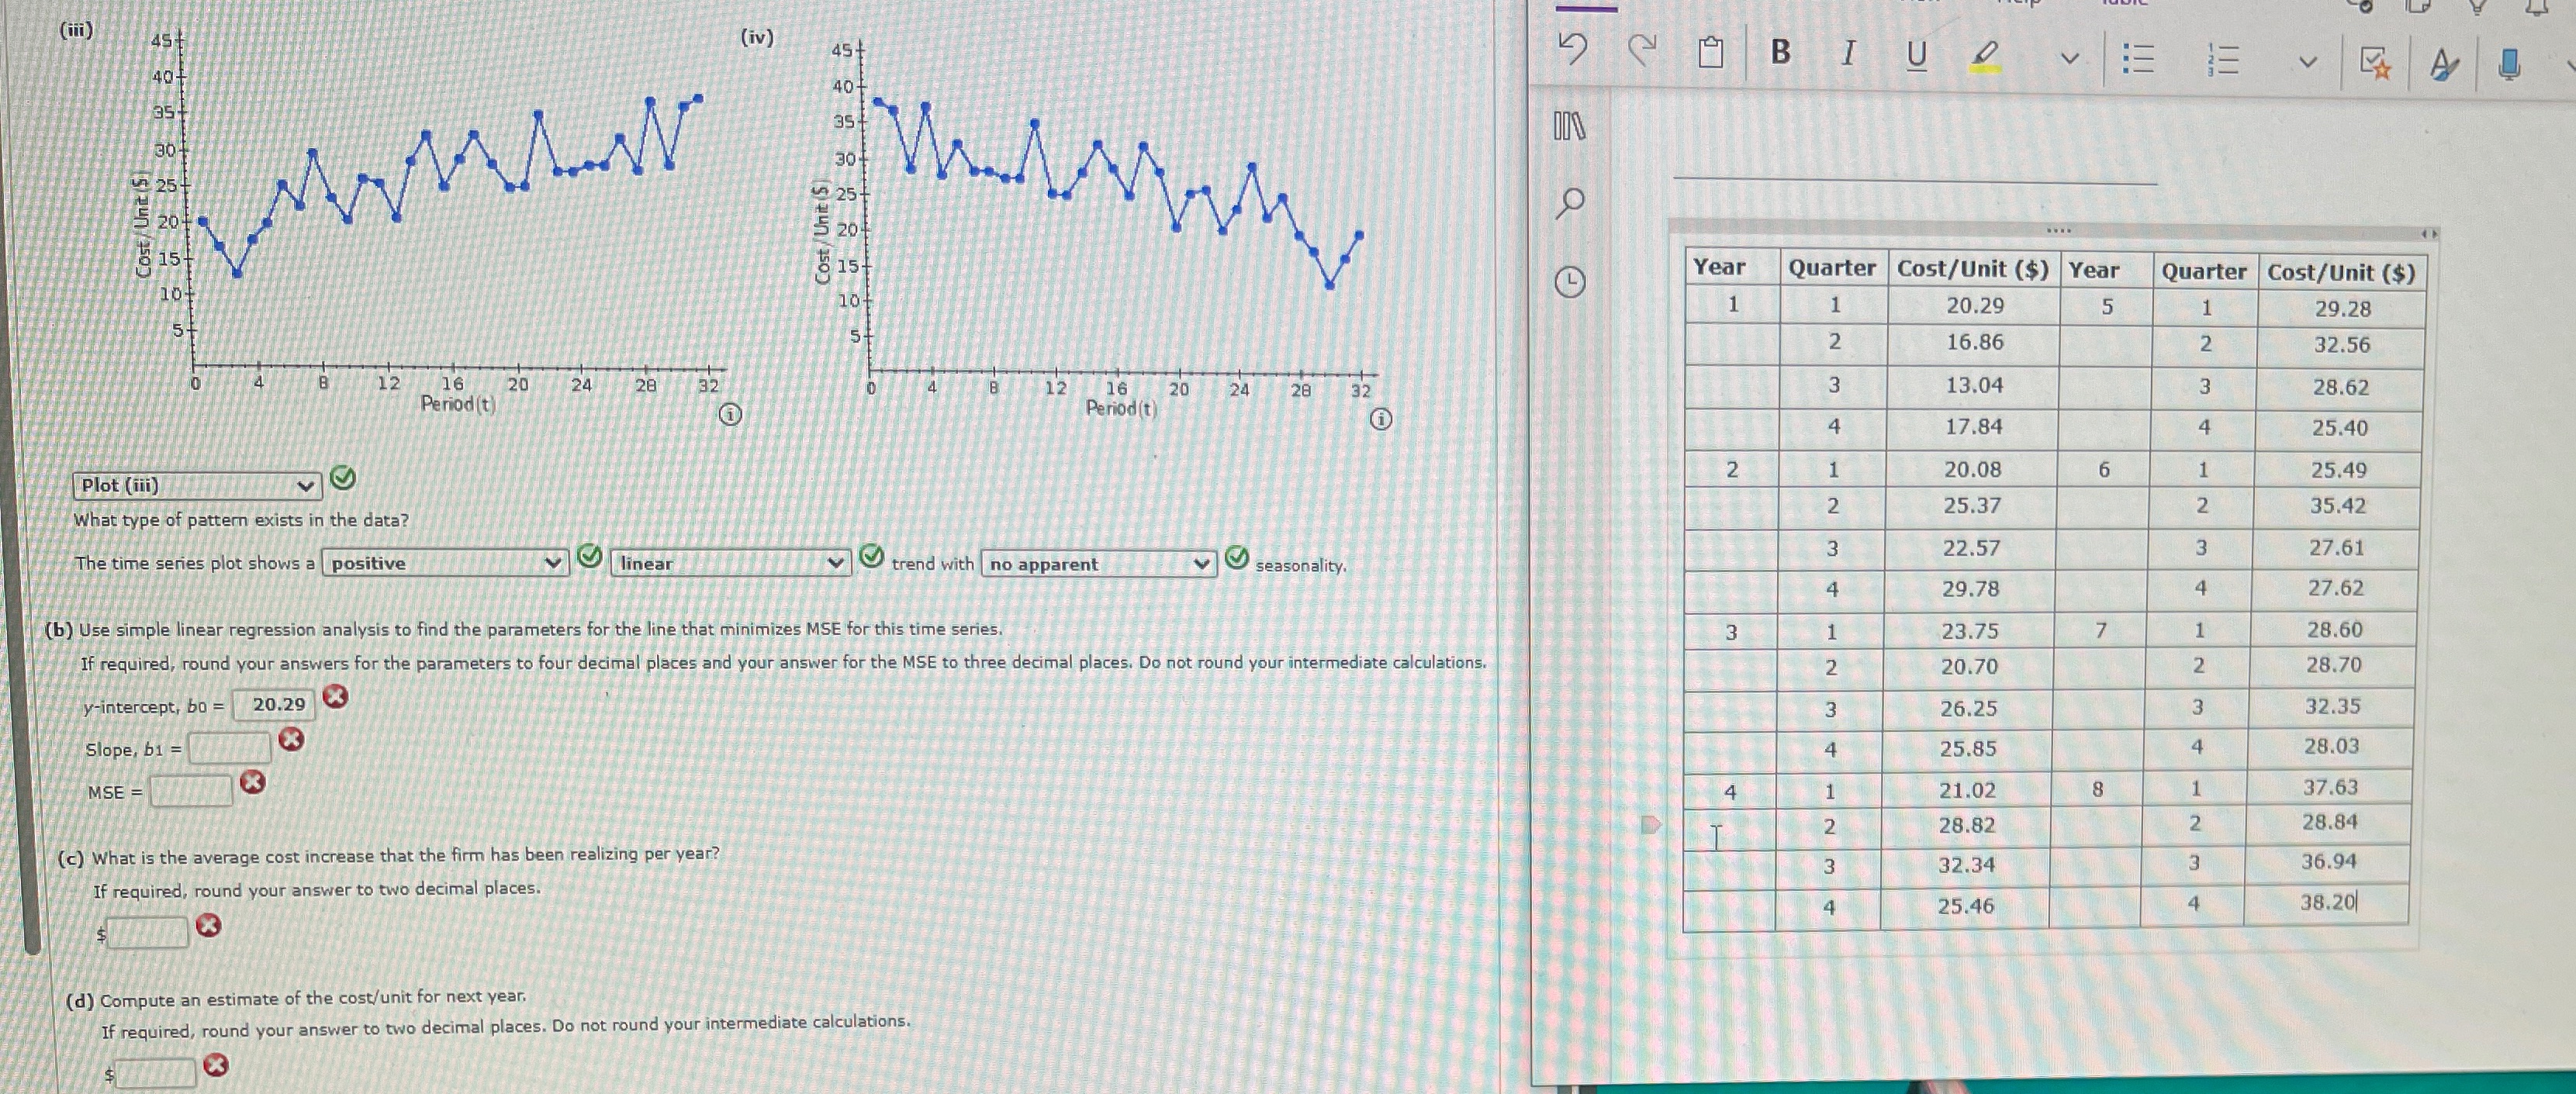This screenshot has height=1094, width=2576.
Task: Toggle Underline formatting
Action: tap(1916, 55)
